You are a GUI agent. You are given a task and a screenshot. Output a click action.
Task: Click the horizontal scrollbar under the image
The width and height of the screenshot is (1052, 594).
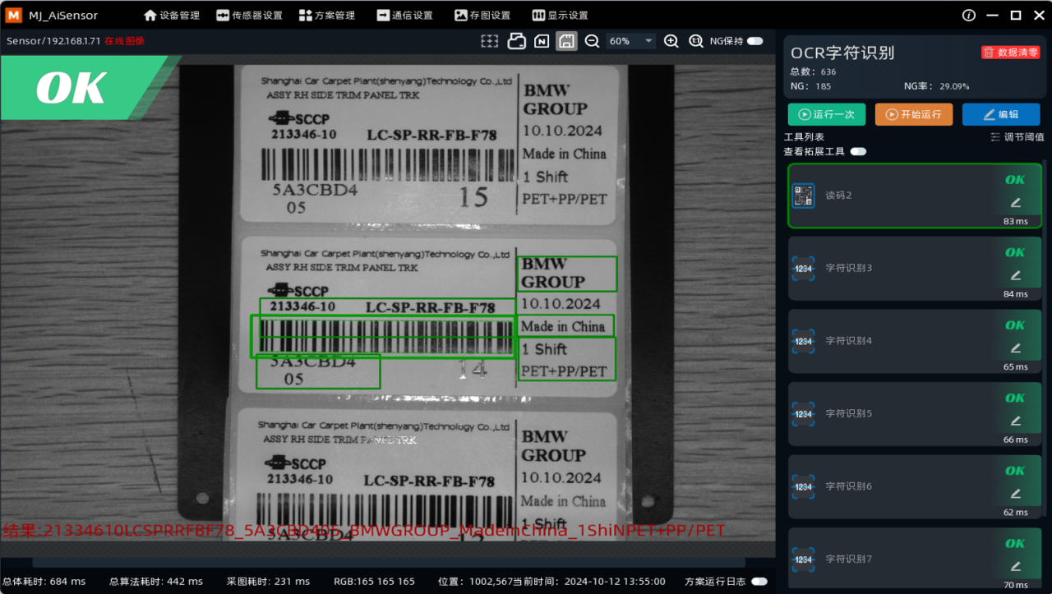[388, 563]
